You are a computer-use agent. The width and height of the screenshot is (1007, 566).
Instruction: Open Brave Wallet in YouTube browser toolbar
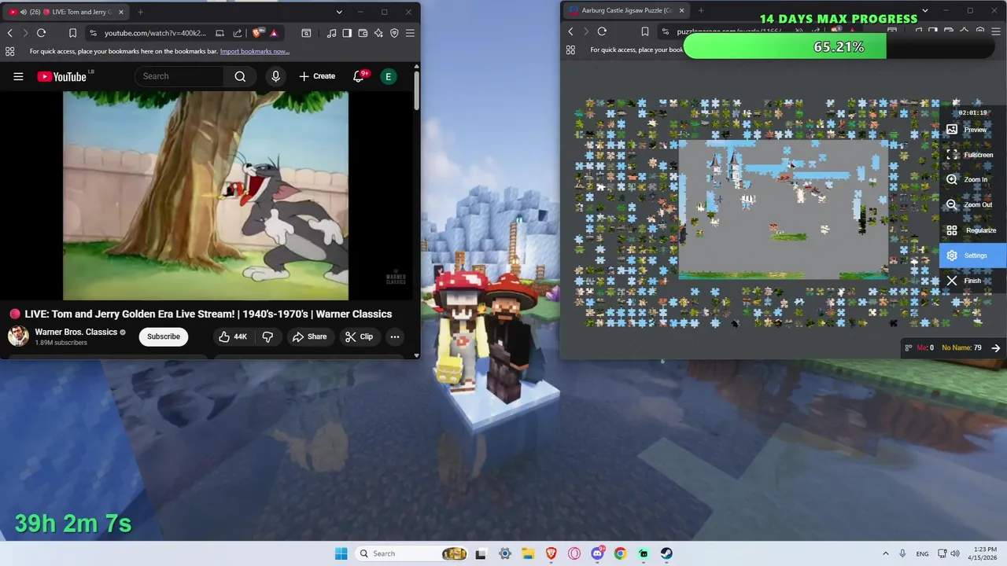[x=363, y=33]
